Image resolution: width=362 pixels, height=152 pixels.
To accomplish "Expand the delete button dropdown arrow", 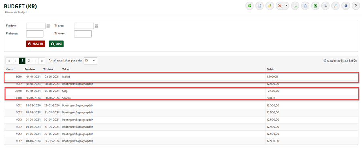I will (x=286, y=6).
